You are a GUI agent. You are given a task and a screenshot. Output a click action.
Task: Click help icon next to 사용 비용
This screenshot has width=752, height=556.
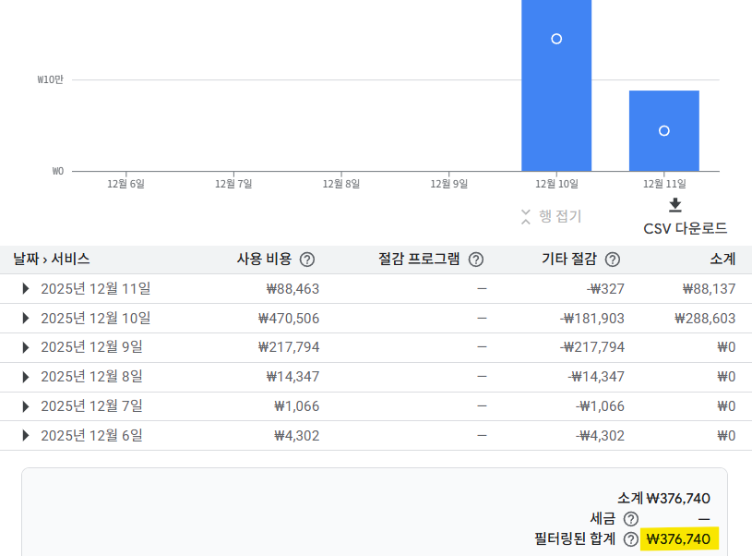[307, 260]
